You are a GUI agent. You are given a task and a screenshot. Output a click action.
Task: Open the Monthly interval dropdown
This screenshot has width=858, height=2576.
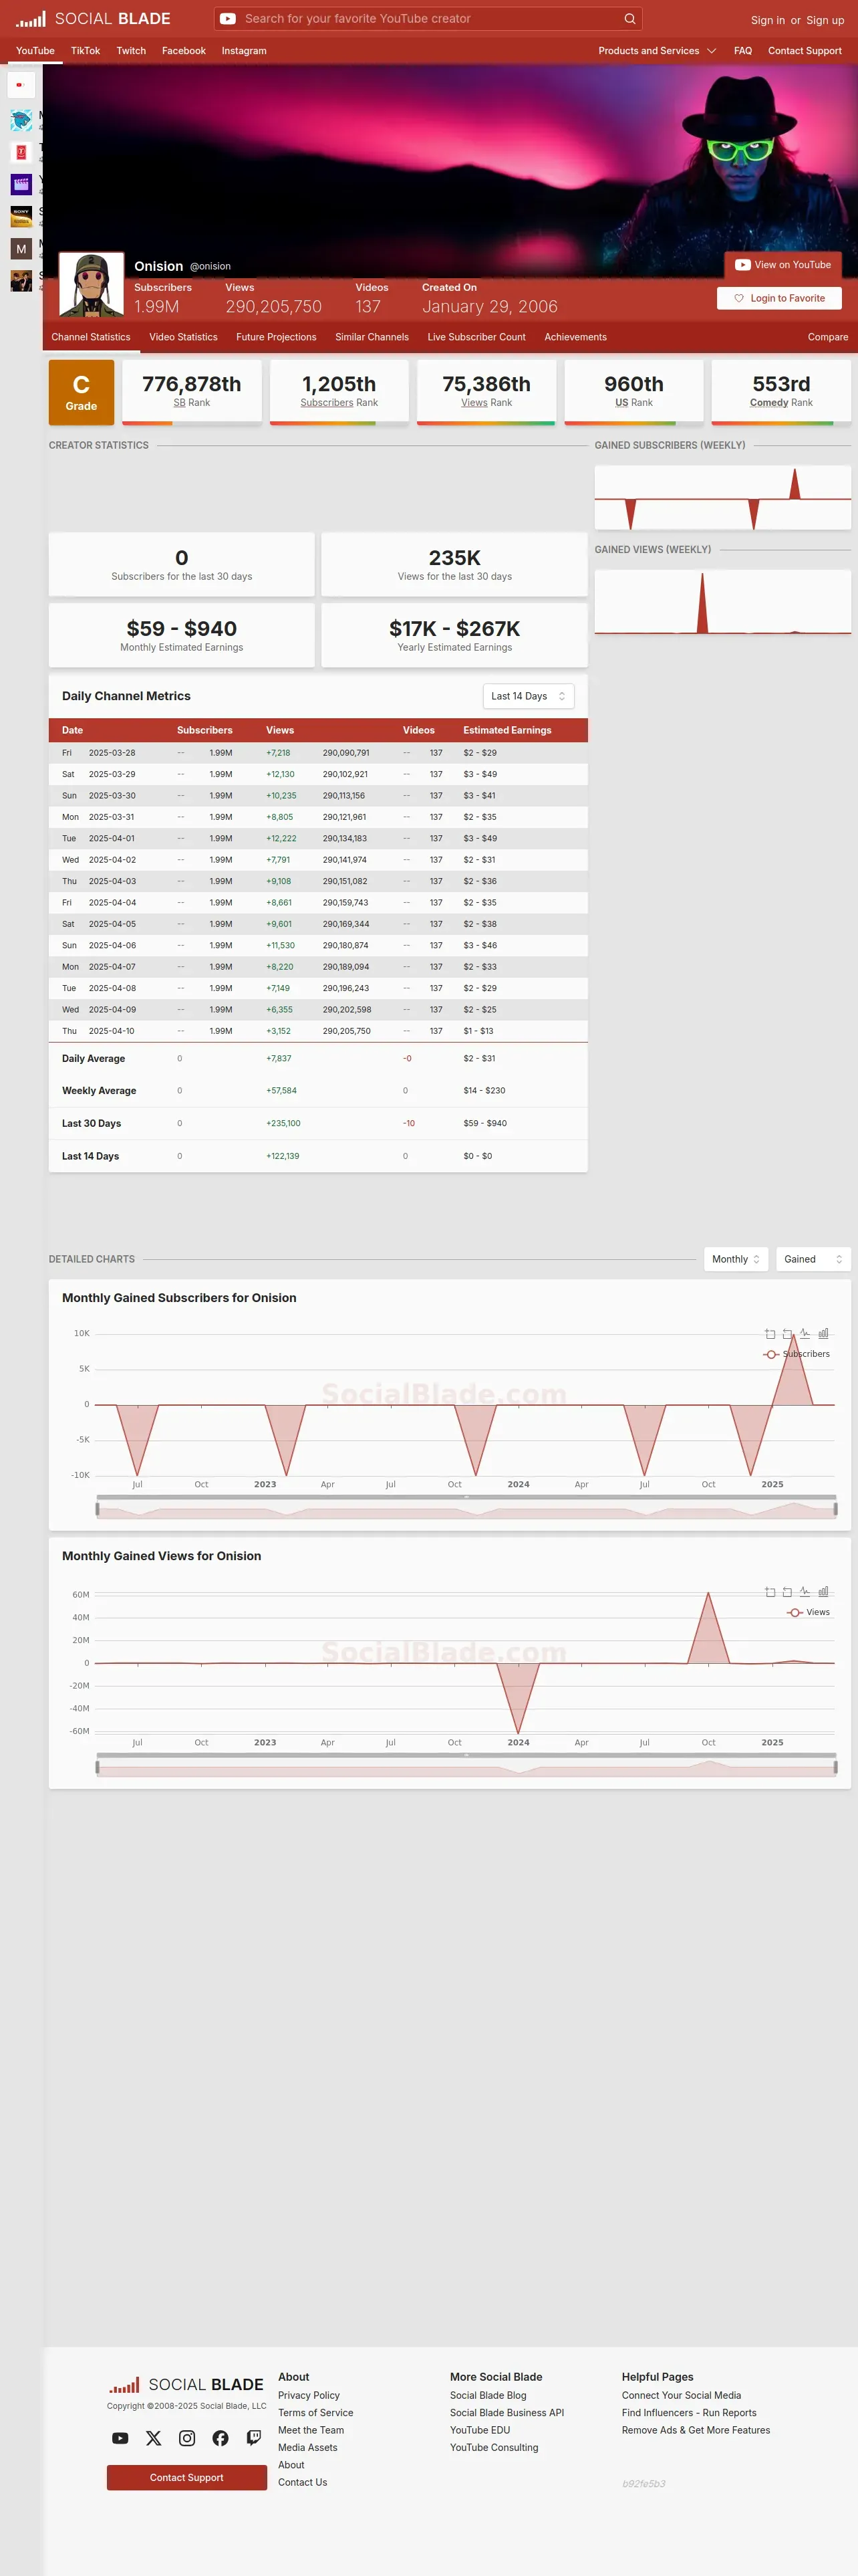click(736, 1259)
